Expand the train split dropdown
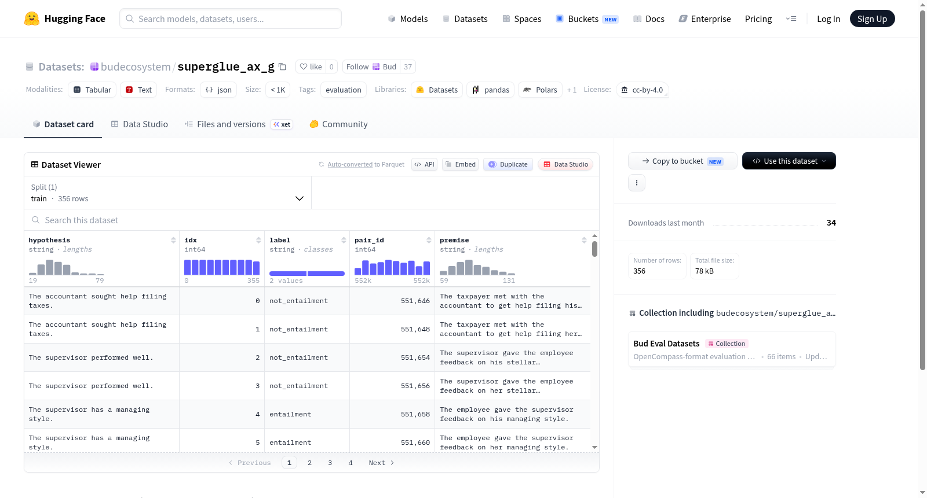This screenshot has height=498, width=927. (167, 193)
